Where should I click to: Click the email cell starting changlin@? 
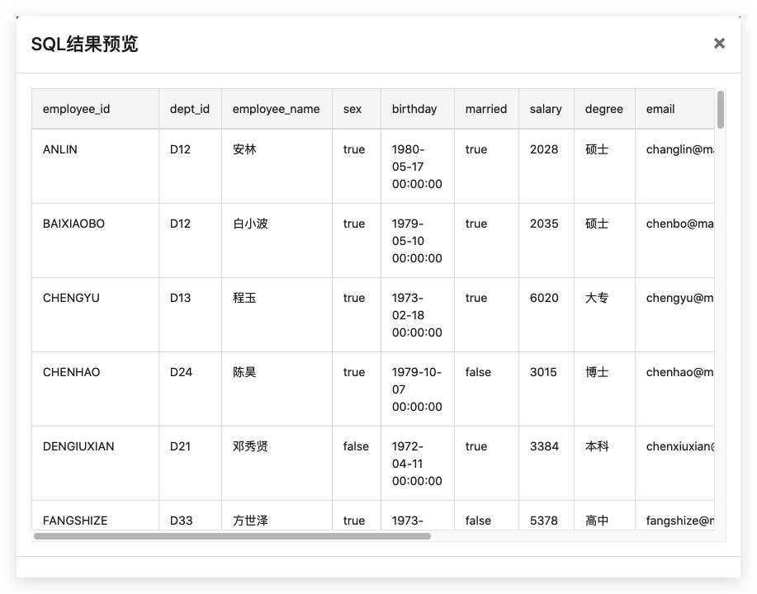coord(675,167)
